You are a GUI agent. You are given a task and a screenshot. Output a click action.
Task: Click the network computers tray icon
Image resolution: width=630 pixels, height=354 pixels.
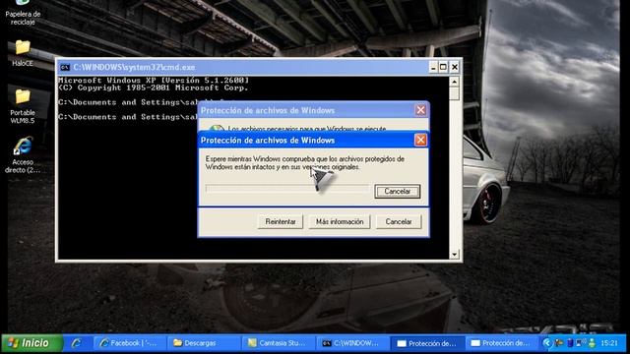[580, 343]
